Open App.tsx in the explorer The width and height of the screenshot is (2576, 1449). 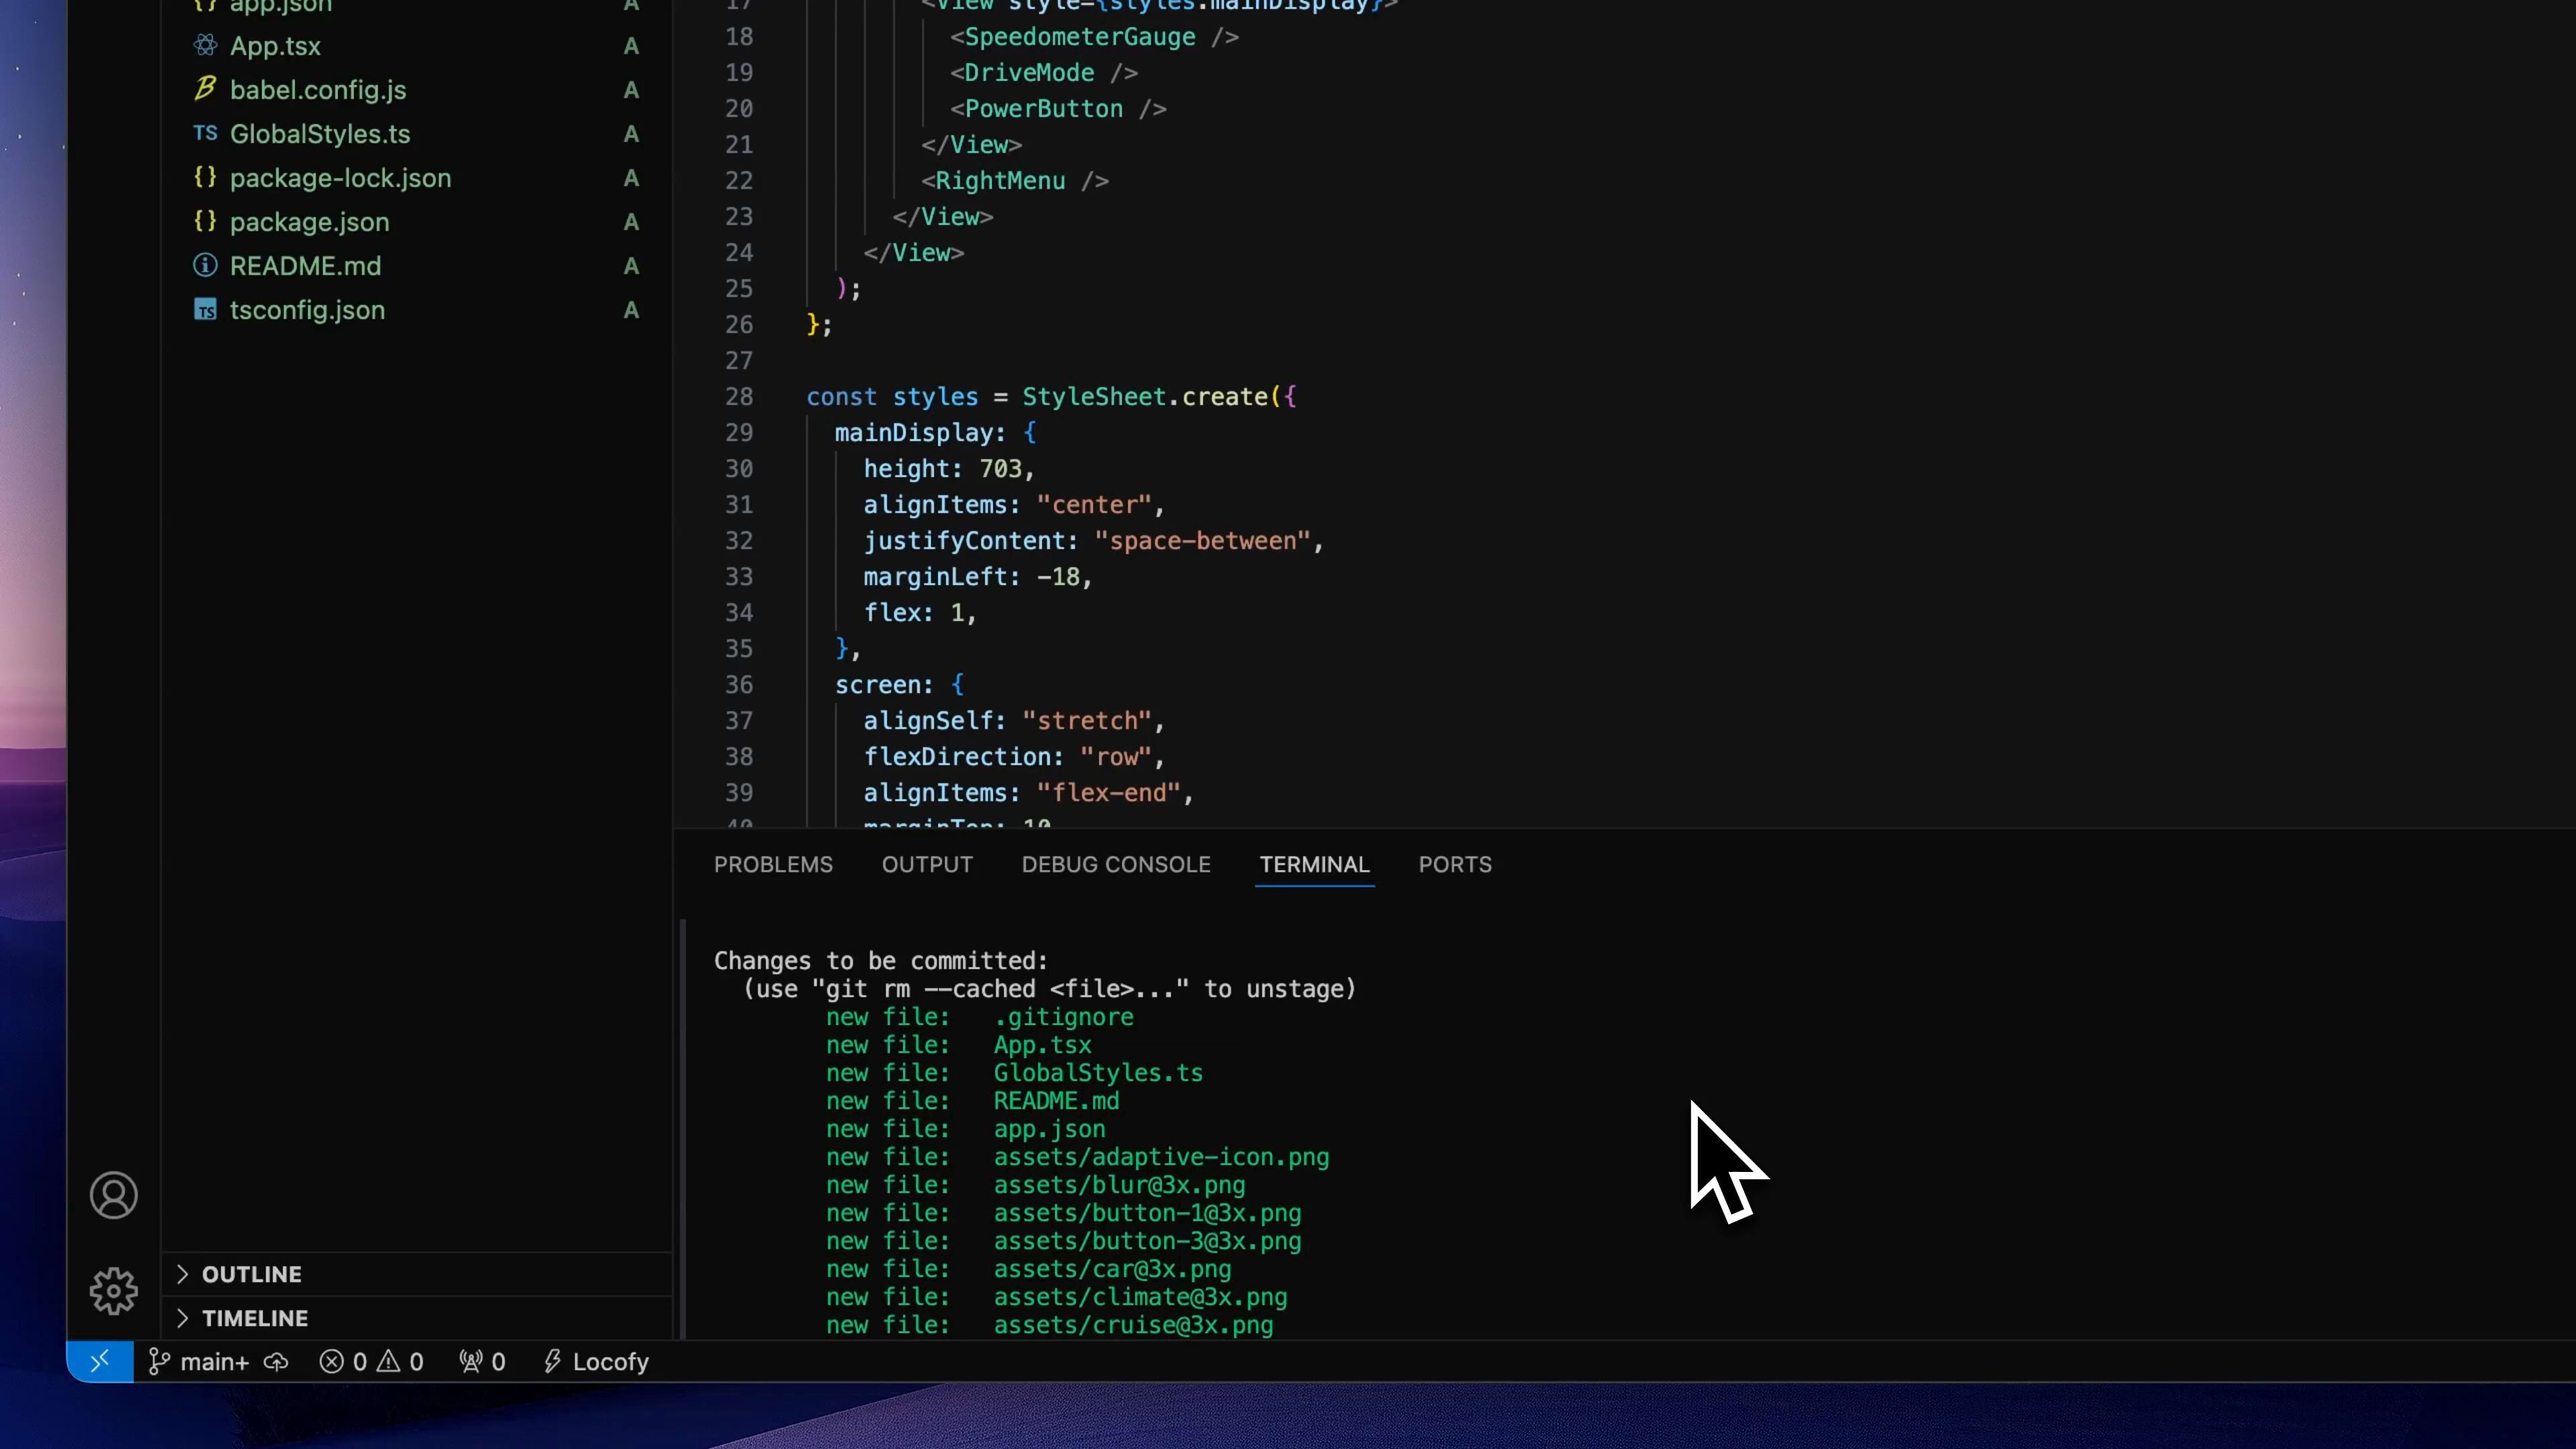point(275,46)
